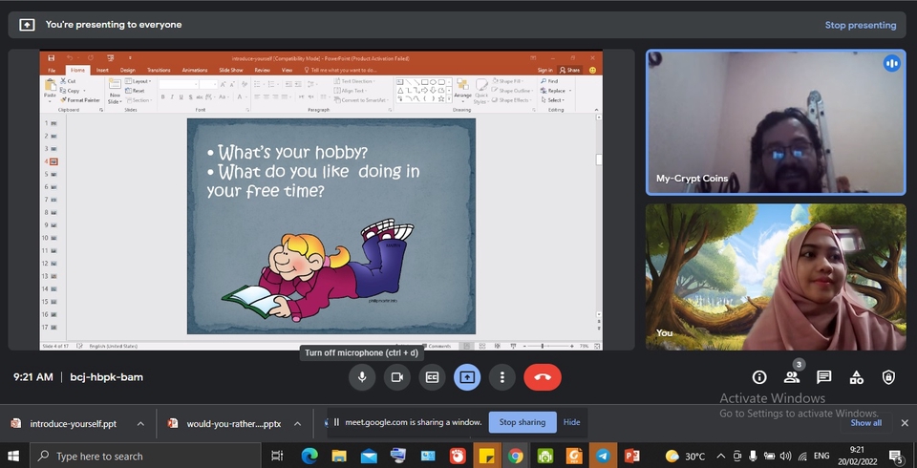The image size is (917, 468).
Task: Select PowerPoint Insert tab
Action: (x=102, y=71)
